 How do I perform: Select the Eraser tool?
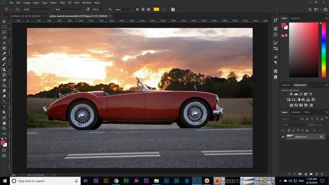(x=4, y=80)
